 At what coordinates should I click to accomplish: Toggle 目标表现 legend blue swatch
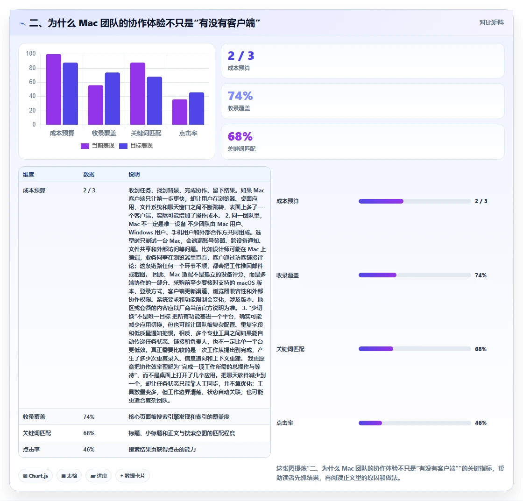pos(123,146)
